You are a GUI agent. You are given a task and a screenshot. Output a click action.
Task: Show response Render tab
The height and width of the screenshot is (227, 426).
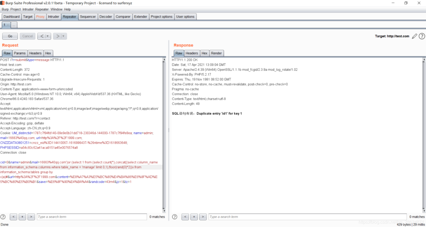216,53
